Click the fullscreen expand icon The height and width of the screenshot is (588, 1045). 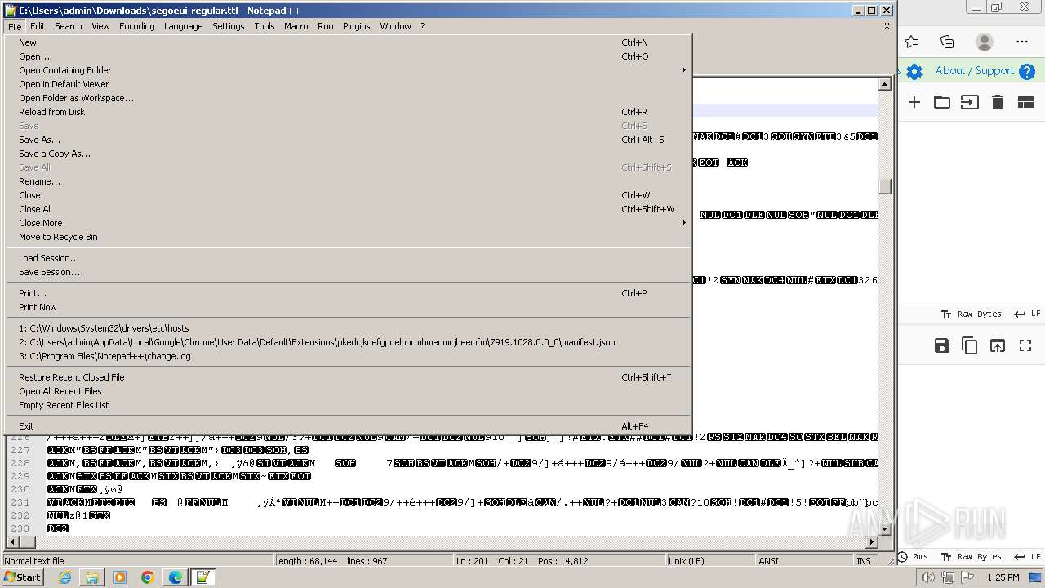(x=1025, y=345)
